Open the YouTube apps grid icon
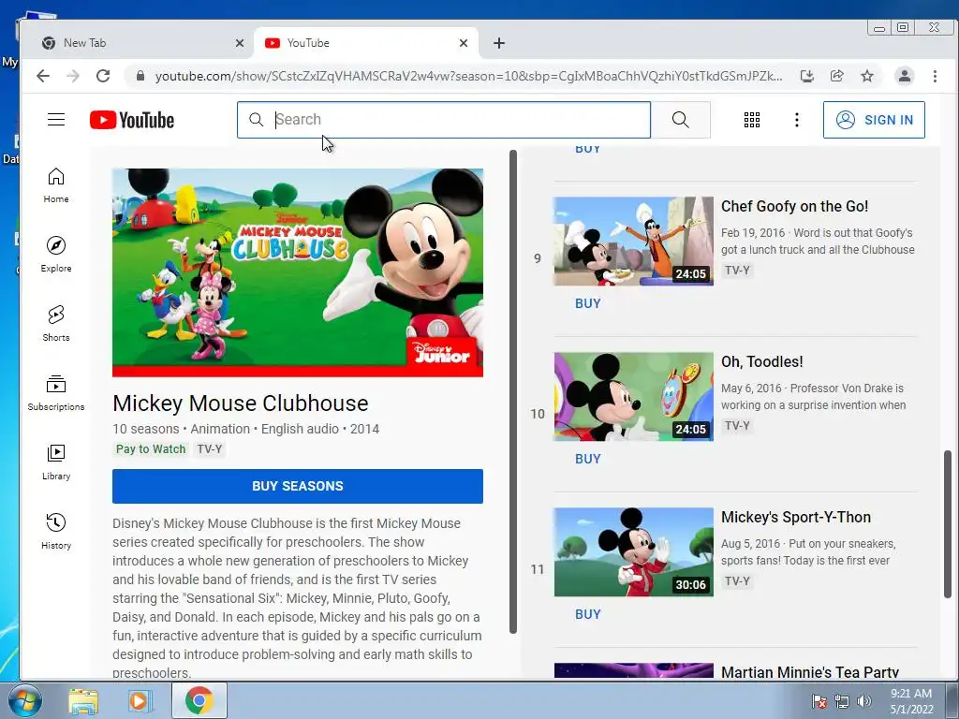This screenshot has height=719, width=959. pos(752,120)
